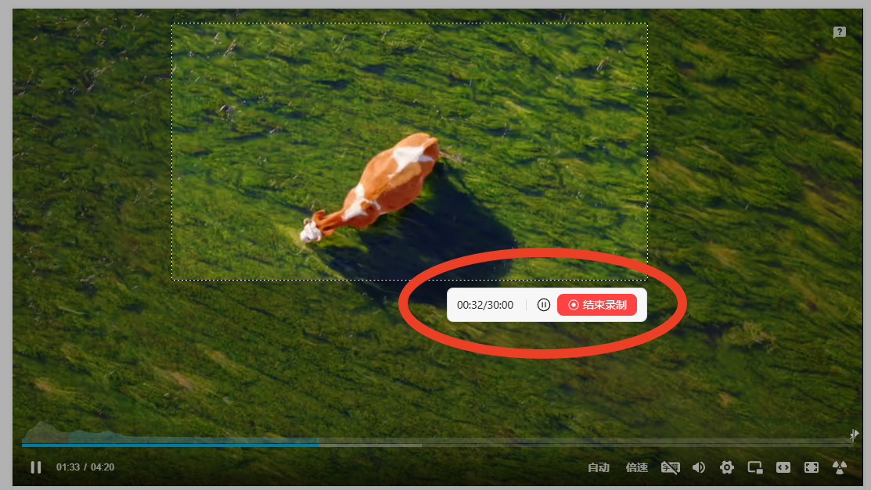Mute the video volume
The height and width of the screenshot is (490, 871).
tap(699, 467)
